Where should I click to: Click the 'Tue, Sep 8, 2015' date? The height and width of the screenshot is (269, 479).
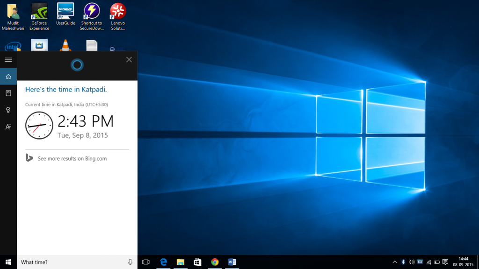(x=82, y=135)
